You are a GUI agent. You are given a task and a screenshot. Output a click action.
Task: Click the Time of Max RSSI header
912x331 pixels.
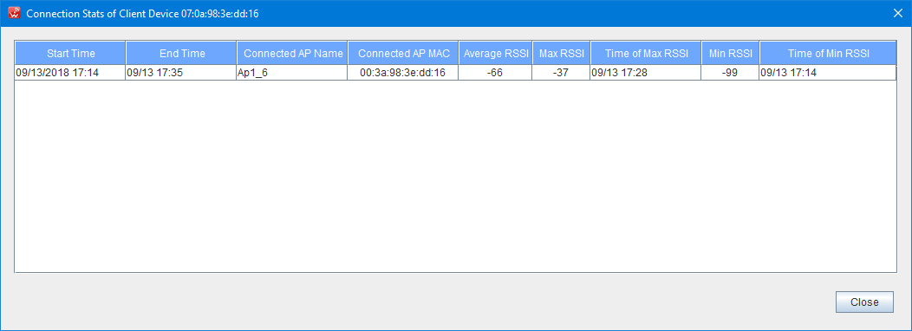646,53
